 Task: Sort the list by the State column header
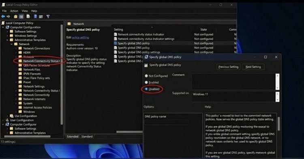(203, 30)
